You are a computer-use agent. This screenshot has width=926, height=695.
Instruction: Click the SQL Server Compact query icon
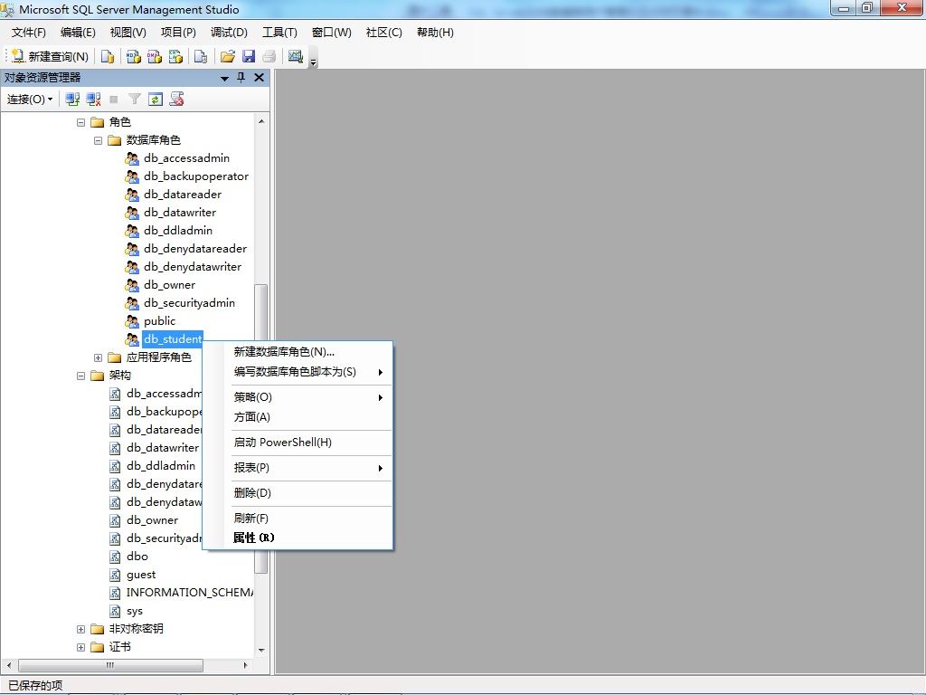click(x=201, y=56)
